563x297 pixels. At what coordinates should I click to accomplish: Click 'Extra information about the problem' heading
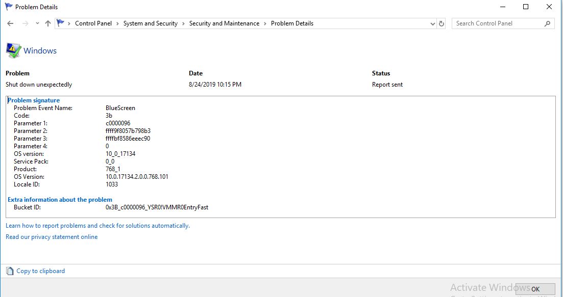[60, 200]
